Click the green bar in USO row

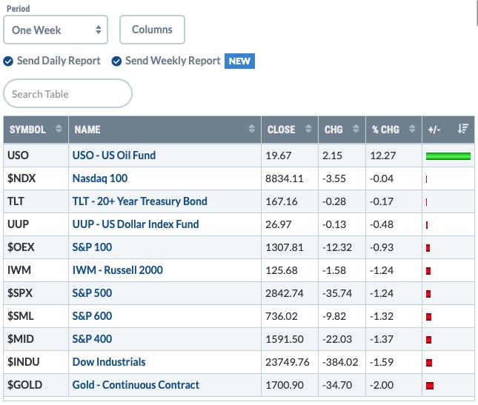tap(448, 156)
